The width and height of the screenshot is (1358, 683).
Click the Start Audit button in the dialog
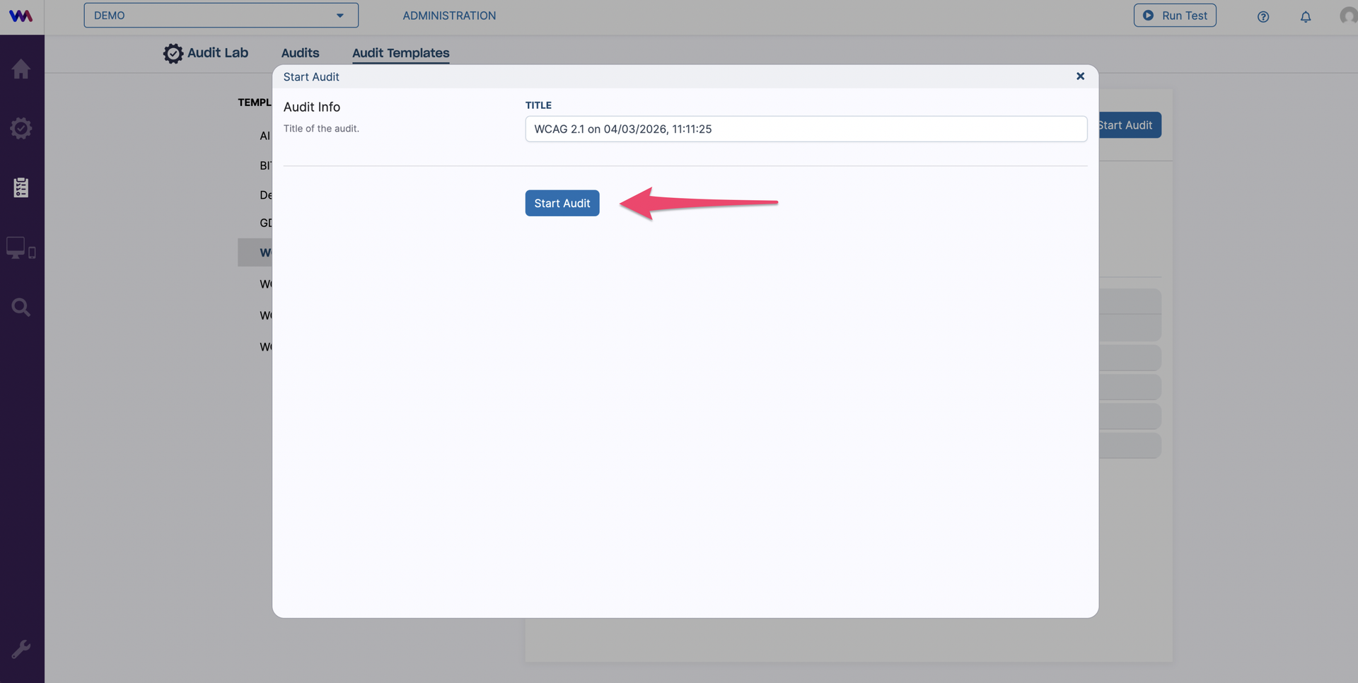point(562,203)
